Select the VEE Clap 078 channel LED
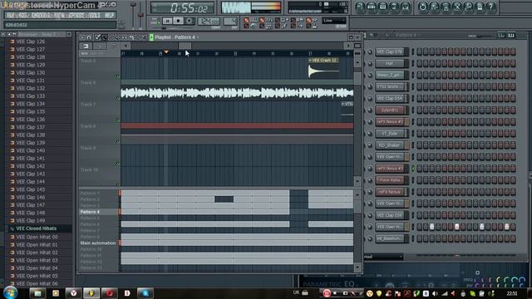 (x=413, y=51)
